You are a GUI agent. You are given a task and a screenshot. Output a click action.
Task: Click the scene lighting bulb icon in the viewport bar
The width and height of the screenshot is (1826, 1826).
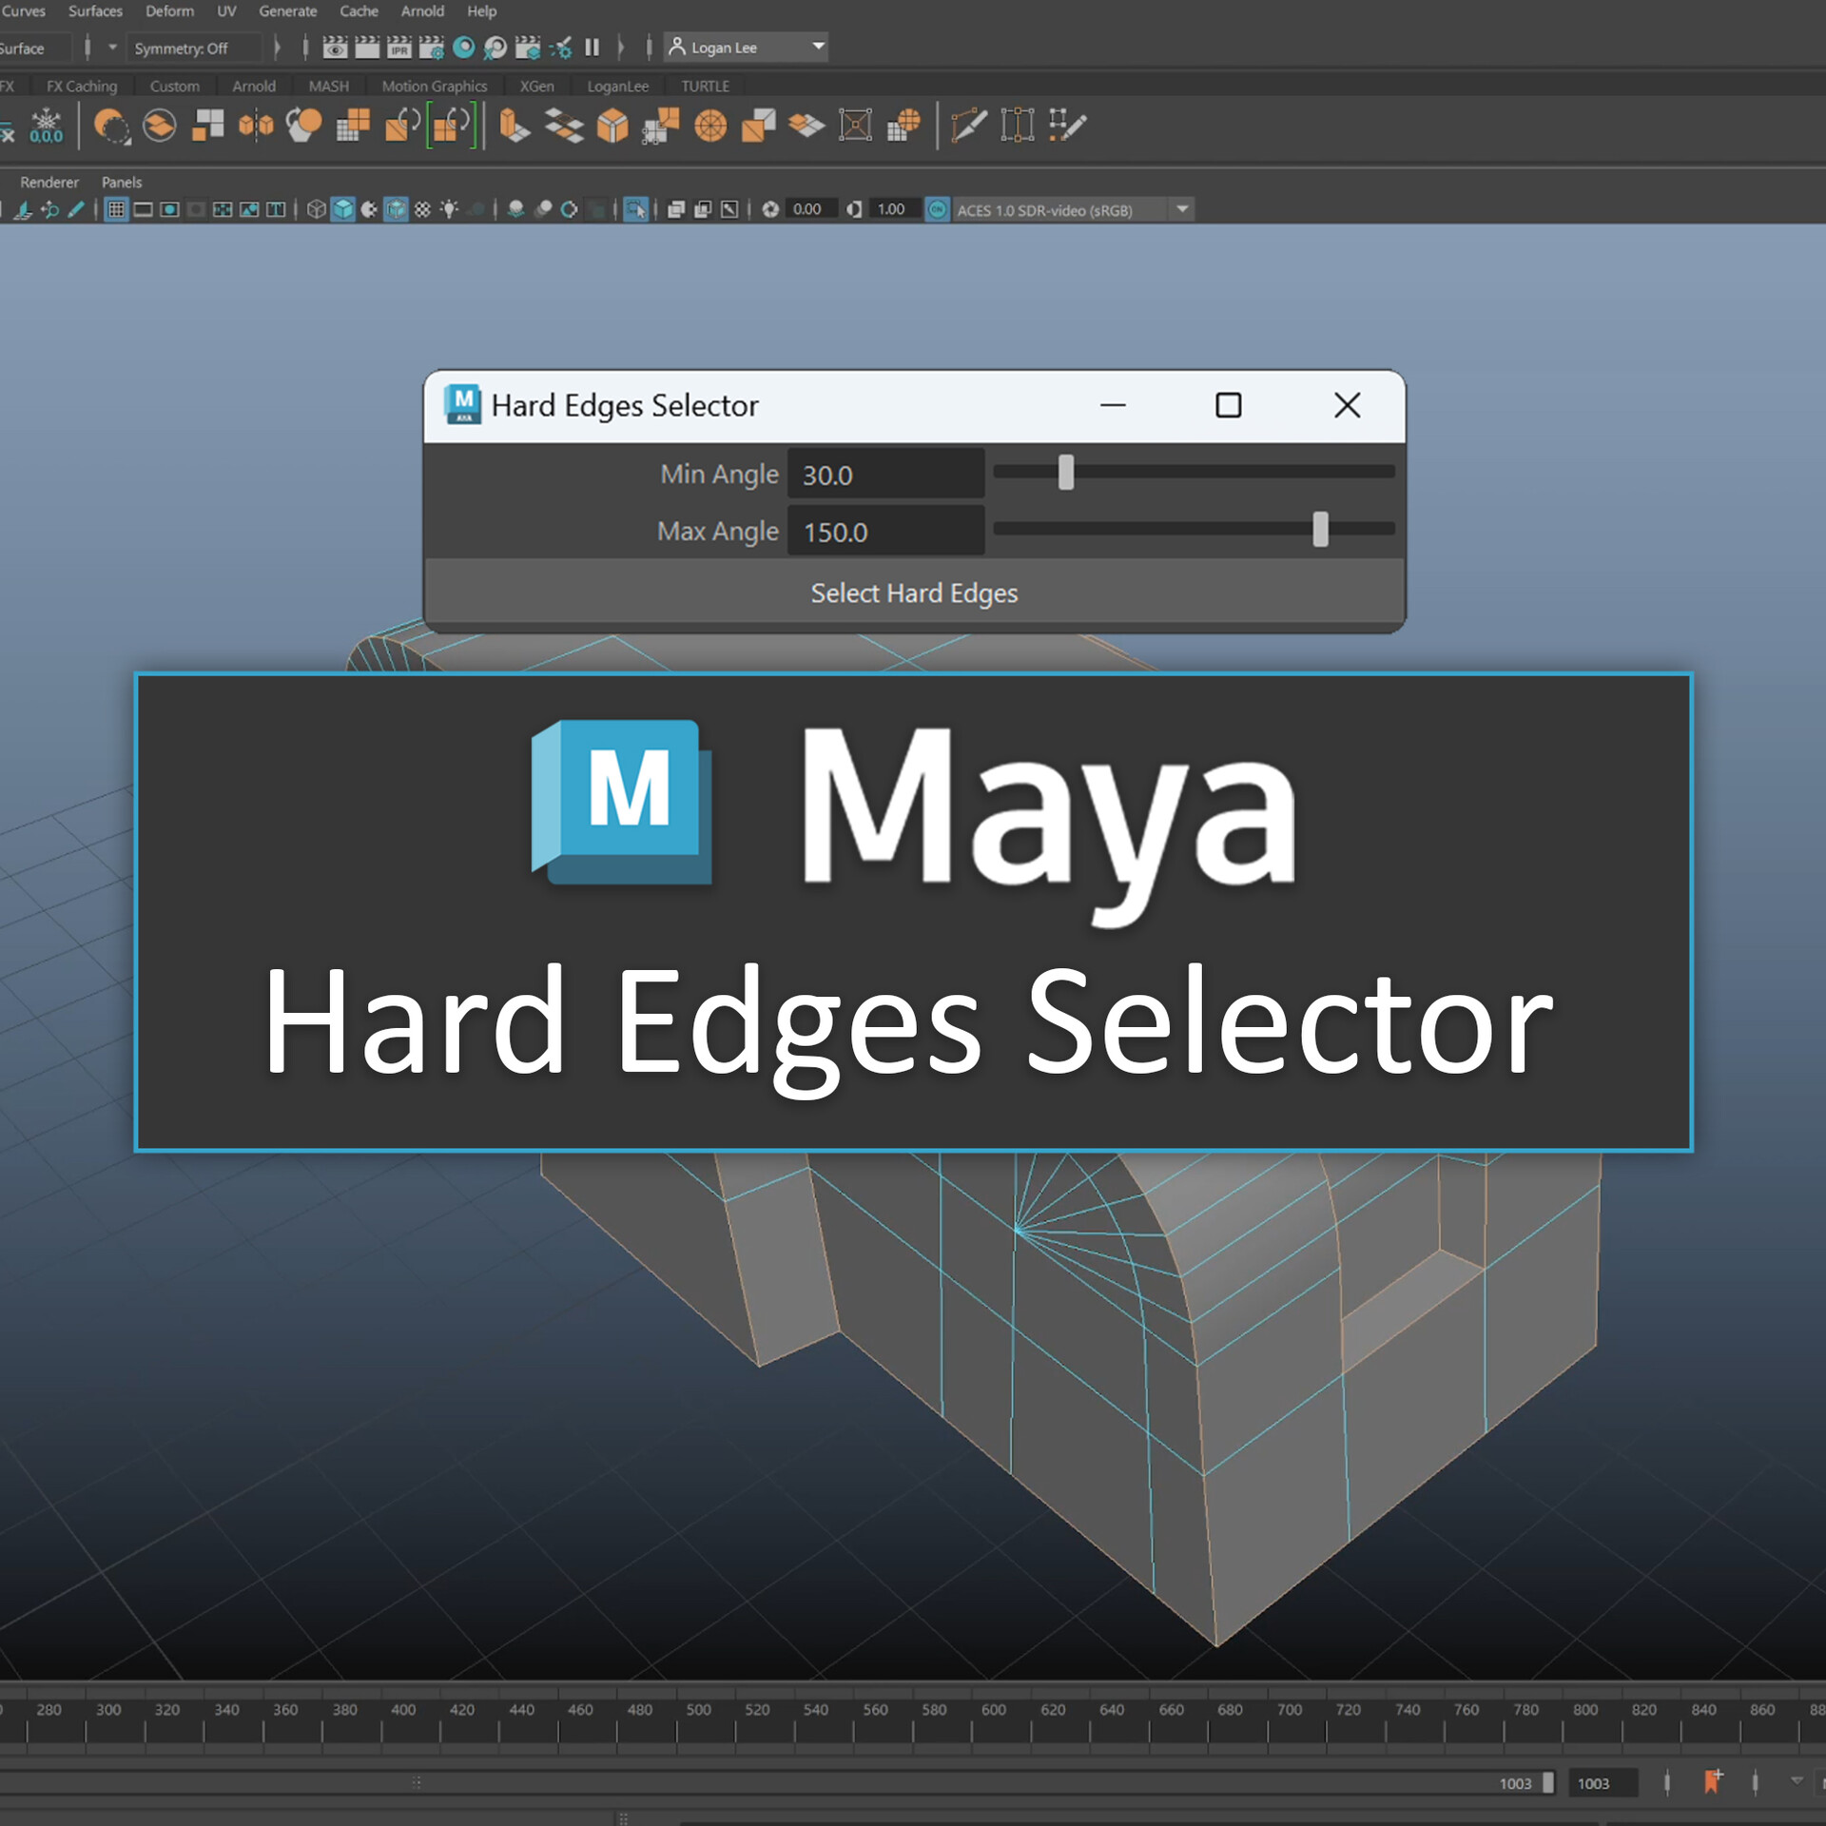449,209
